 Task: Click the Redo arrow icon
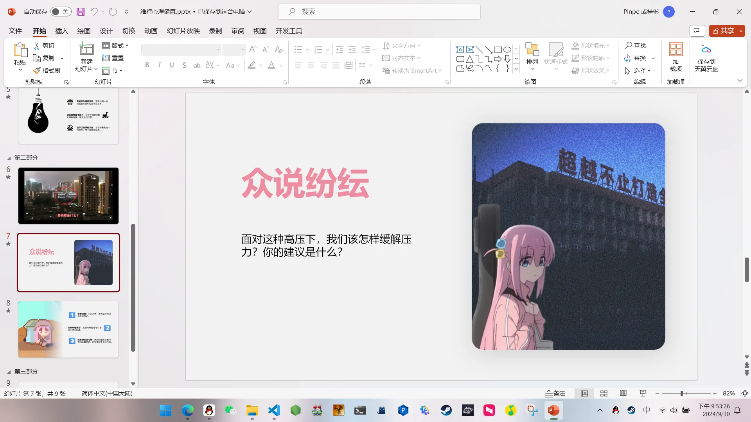pyautogui.click(x=113, y=12)
